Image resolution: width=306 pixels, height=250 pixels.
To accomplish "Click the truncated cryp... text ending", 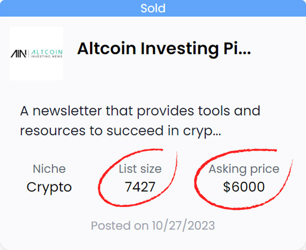I will [202, 131].
